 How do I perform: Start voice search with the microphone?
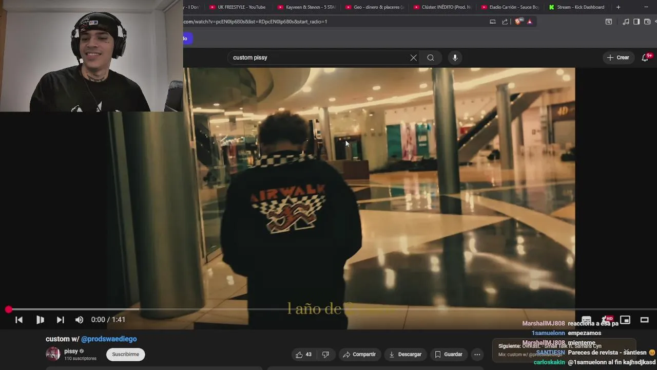[455, 58]
